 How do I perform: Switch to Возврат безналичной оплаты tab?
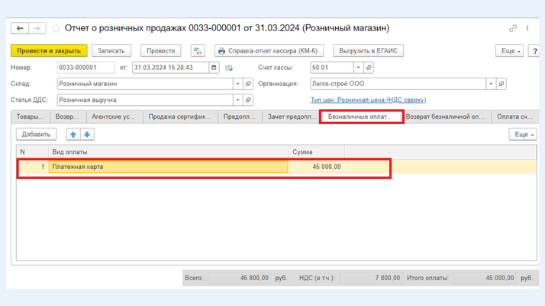[x=445, y=116]
